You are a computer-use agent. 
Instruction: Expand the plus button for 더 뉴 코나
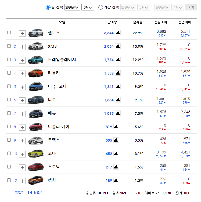22,87
